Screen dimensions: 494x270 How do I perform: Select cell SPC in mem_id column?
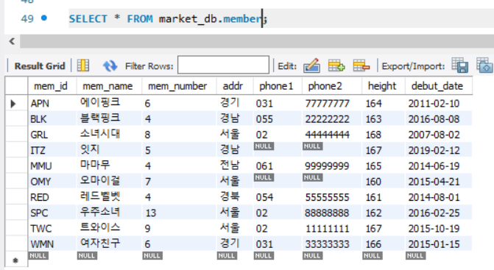pyautogui.click(x=52, y=213)
